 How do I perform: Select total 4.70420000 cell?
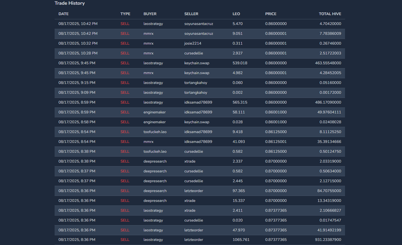[x=330, y=24]
